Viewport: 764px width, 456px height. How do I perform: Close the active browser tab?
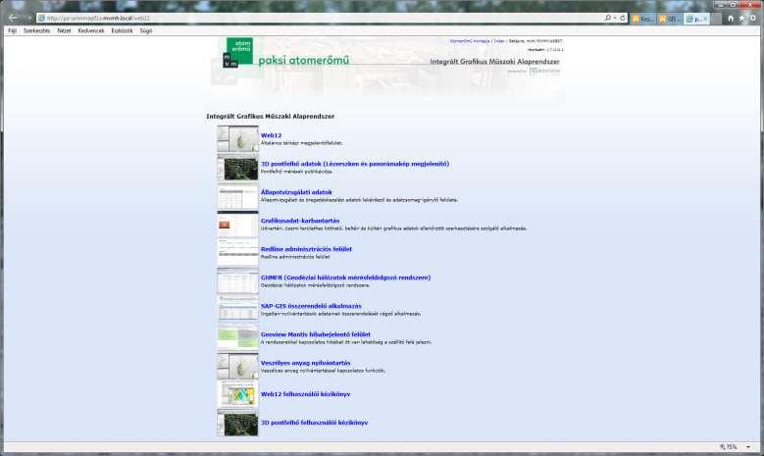coord(705,19)
